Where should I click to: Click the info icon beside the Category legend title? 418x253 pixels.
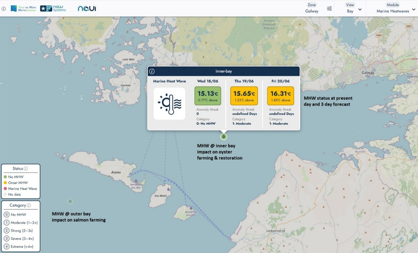29,205
